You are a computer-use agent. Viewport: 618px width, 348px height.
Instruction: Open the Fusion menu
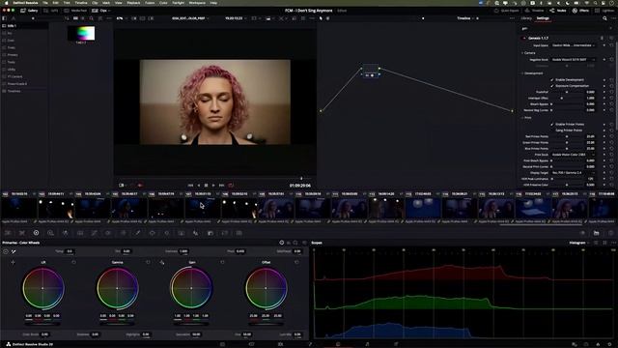pos(150,3)
